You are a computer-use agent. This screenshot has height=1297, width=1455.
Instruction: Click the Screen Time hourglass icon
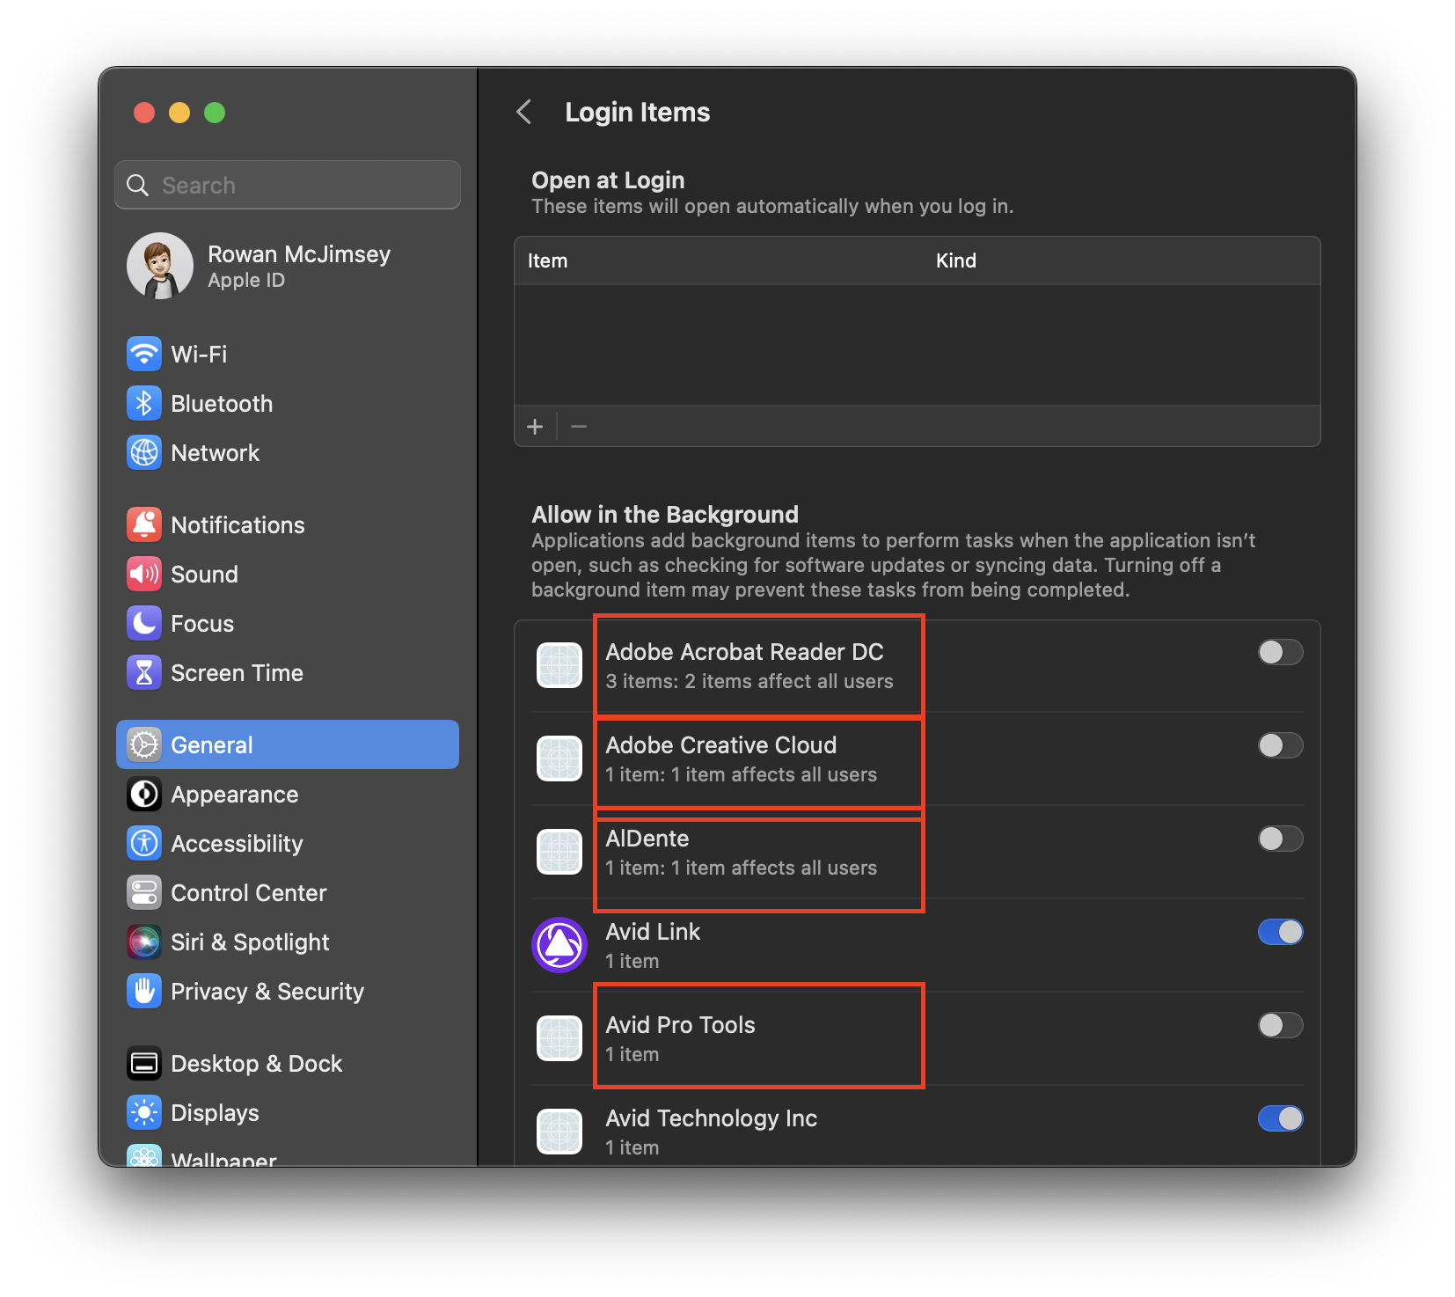144,672
